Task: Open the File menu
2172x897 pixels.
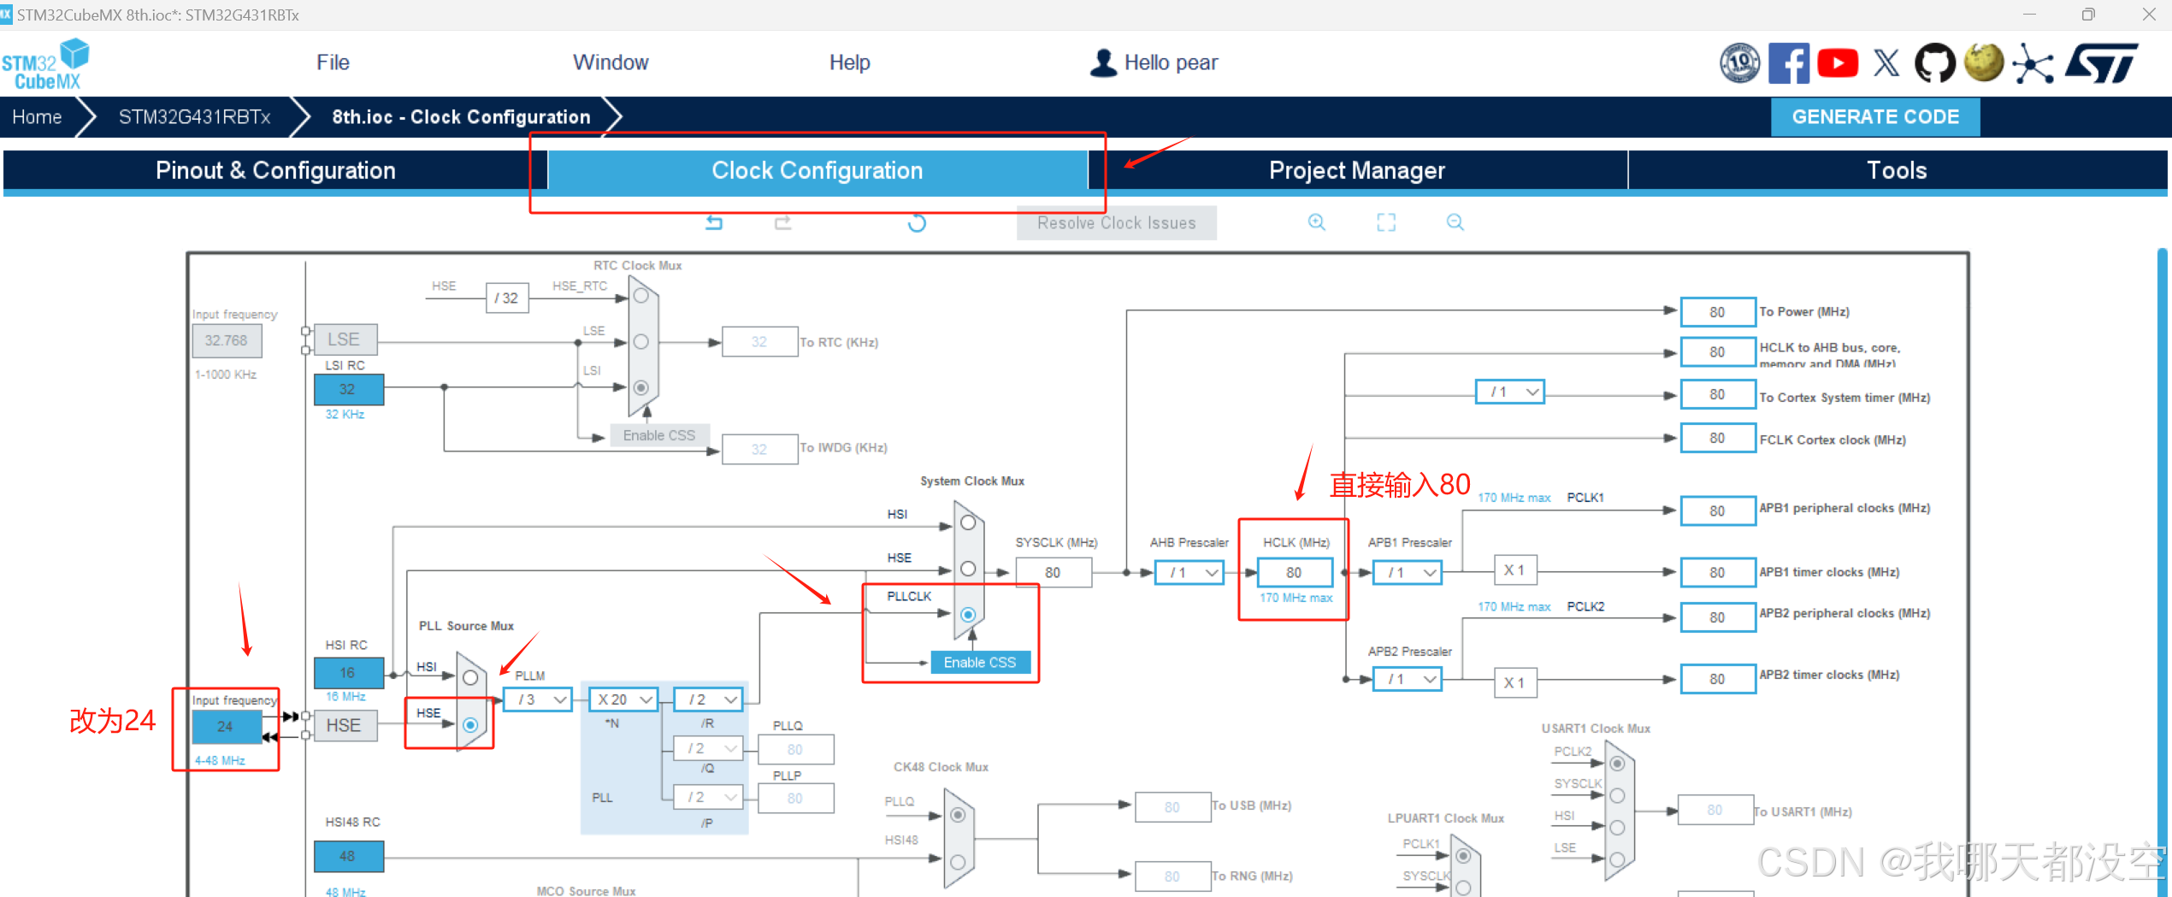Action: coord(333,62)
